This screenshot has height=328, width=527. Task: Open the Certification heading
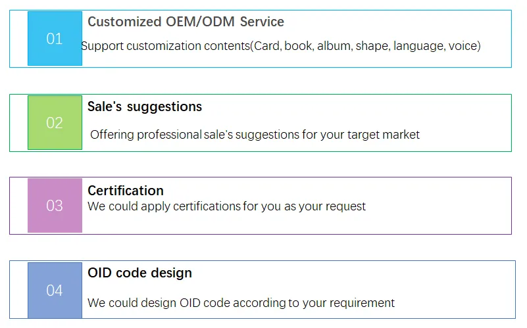(x=126, y=191)
